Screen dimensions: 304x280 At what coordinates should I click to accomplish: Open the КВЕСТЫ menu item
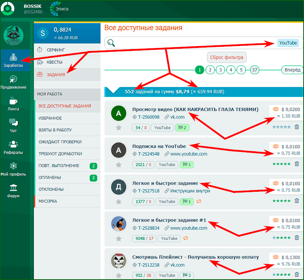[x=67, y=62]
